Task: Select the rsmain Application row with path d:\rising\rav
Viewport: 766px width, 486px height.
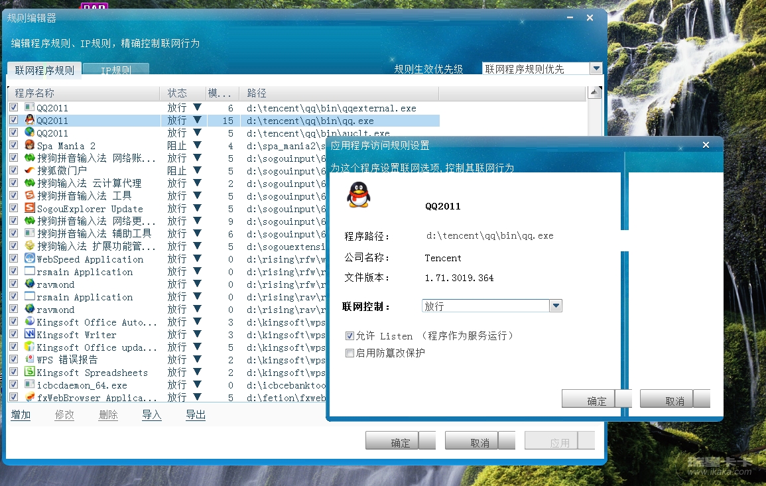Action: pos(166,297)
